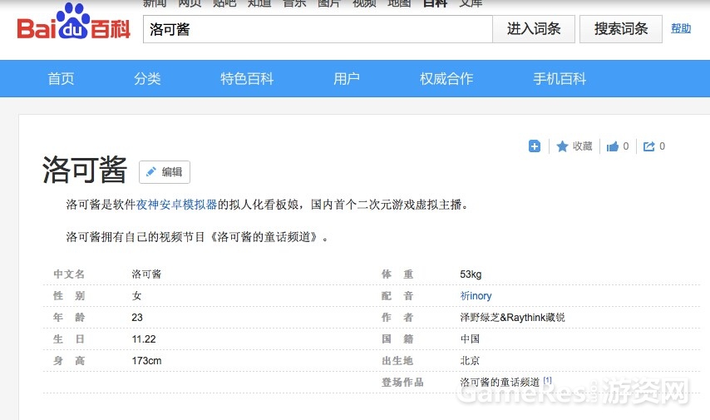Open the 夜神安卓模拟器 link
Viewport: 710px width, 420px height.
coord(176,205)
